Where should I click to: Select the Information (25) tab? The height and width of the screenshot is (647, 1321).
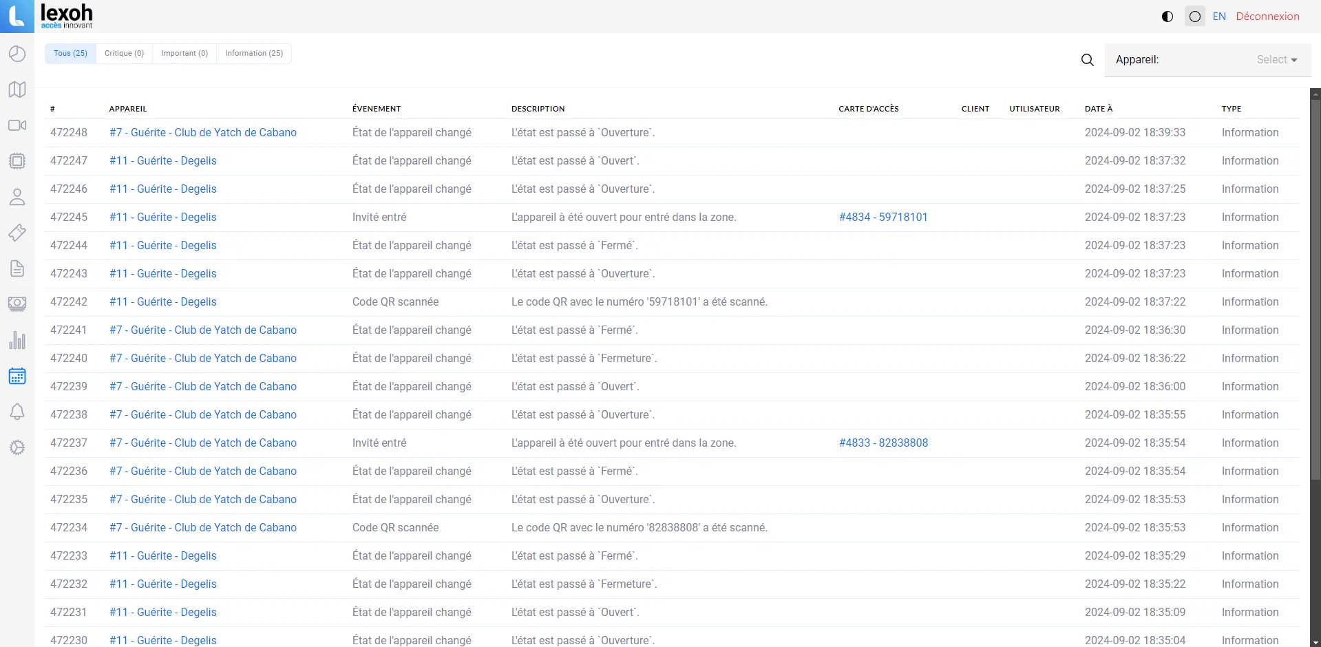pyautogui.click(x=254, y=54)
